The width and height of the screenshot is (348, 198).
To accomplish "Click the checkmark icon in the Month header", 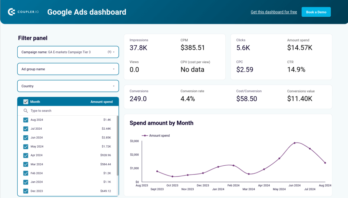I will click(25, 101).
